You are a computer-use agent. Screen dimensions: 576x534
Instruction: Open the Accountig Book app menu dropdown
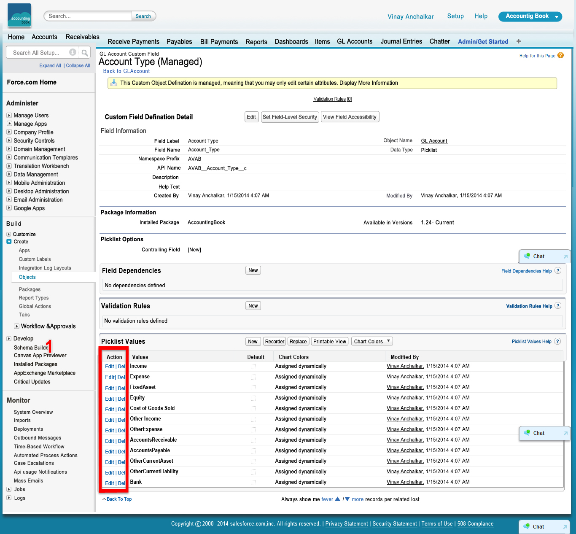click(557, 17)
